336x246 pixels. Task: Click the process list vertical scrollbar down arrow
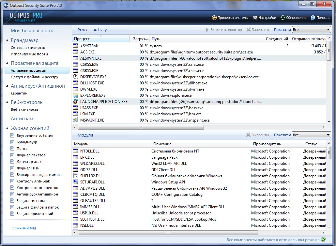(x=329, y=122)
